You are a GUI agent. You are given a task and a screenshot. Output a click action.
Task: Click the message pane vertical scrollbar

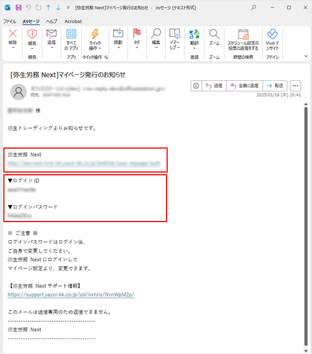click(x=306, y=226)
